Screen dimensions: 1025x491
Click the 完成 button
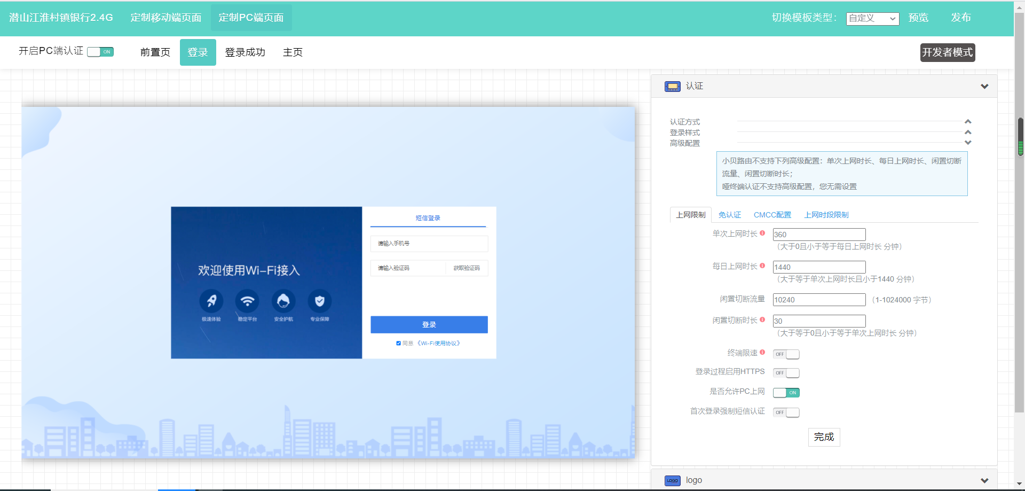click(x=824, y=437)
